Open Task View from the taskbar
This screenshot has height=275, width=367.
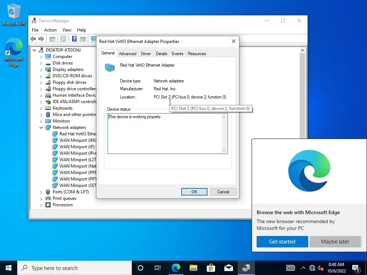coord(158,268)
